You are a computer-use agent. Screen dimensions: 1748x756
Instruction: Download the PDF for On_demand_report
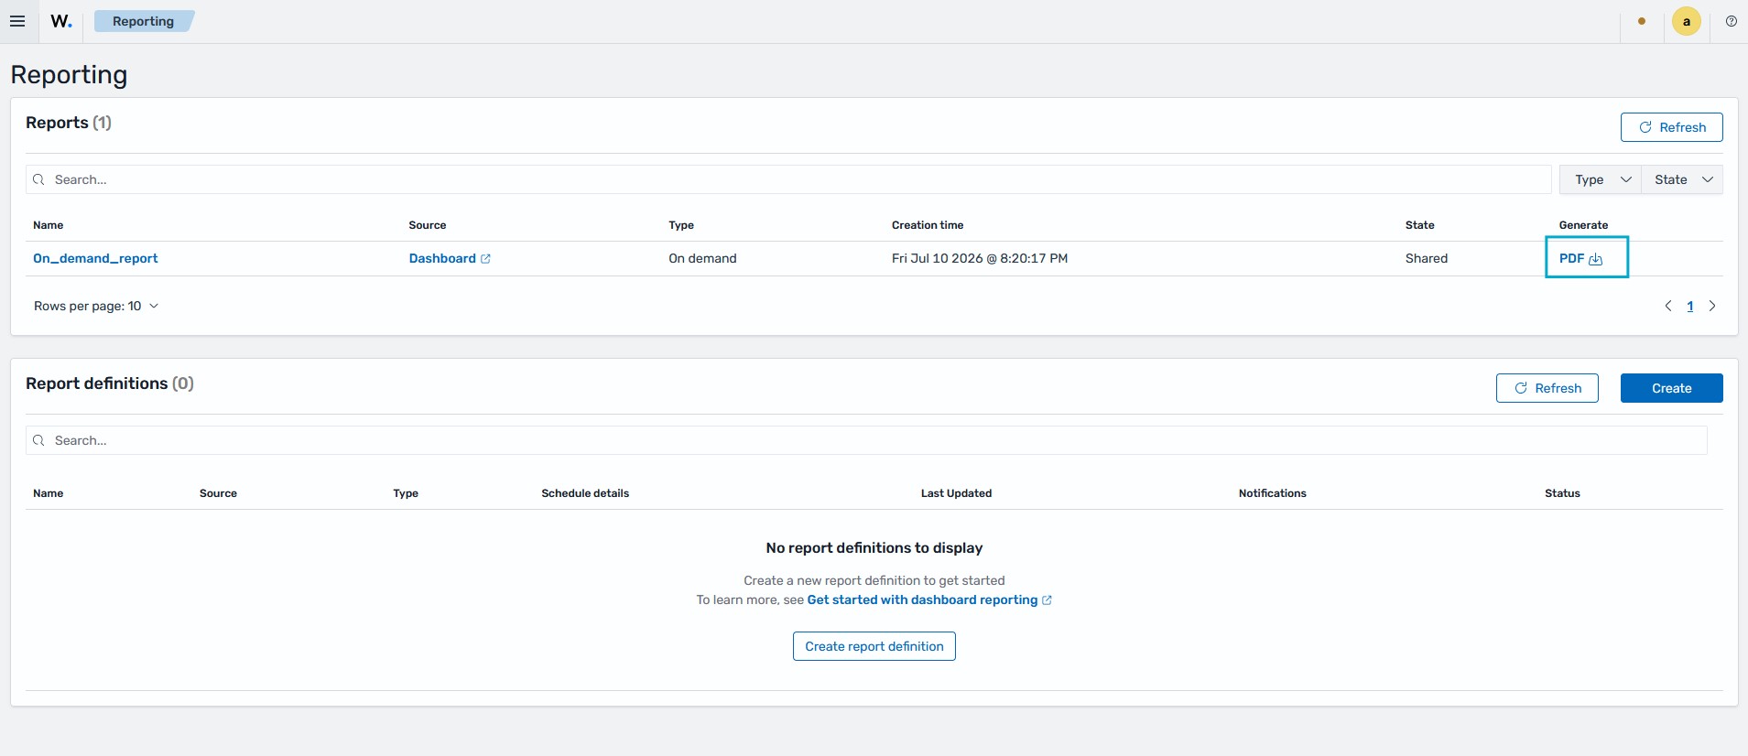[x=1581, y=258]
